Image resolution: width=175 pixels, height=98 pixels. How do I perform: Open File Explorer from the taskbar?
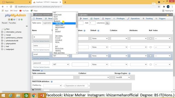coord(18,96)
